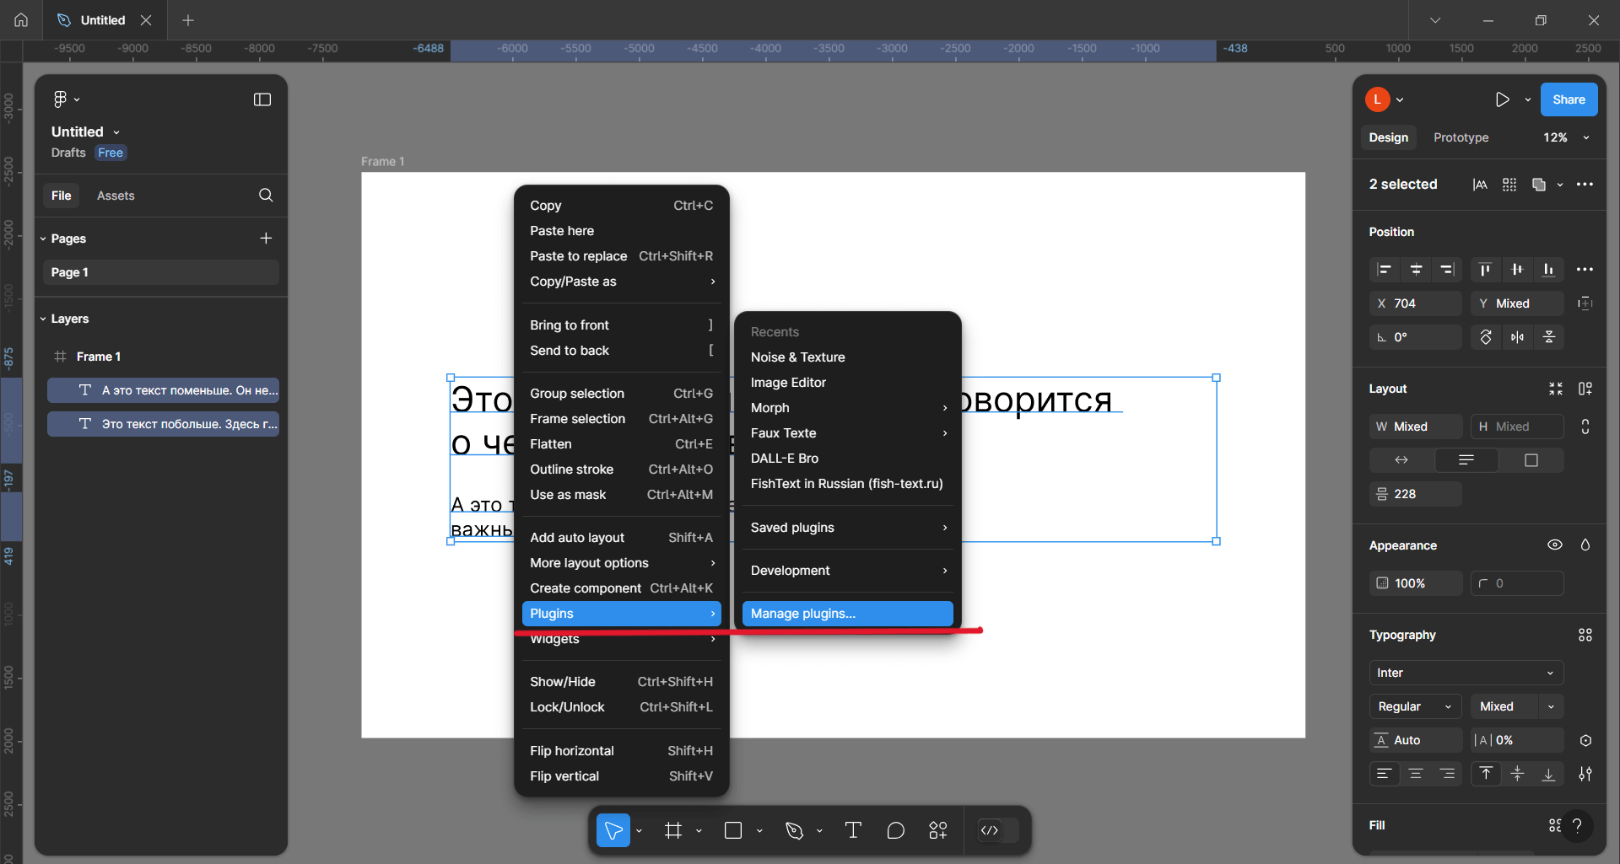This screenshot has width=1620, height=864.
Task: Choose Manage plugins… in submenu
Action: 848,614
